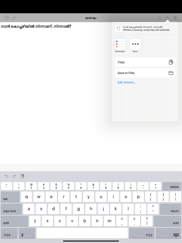Tap the trash icon to delete note

pyautogui.click(x=175, y=18)
